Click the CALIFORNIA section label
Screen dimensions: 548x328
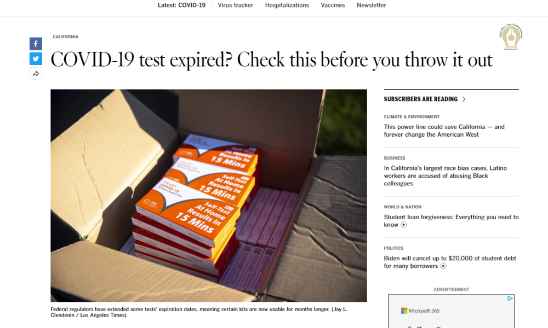pyautogui.click(x=65, y=37)
